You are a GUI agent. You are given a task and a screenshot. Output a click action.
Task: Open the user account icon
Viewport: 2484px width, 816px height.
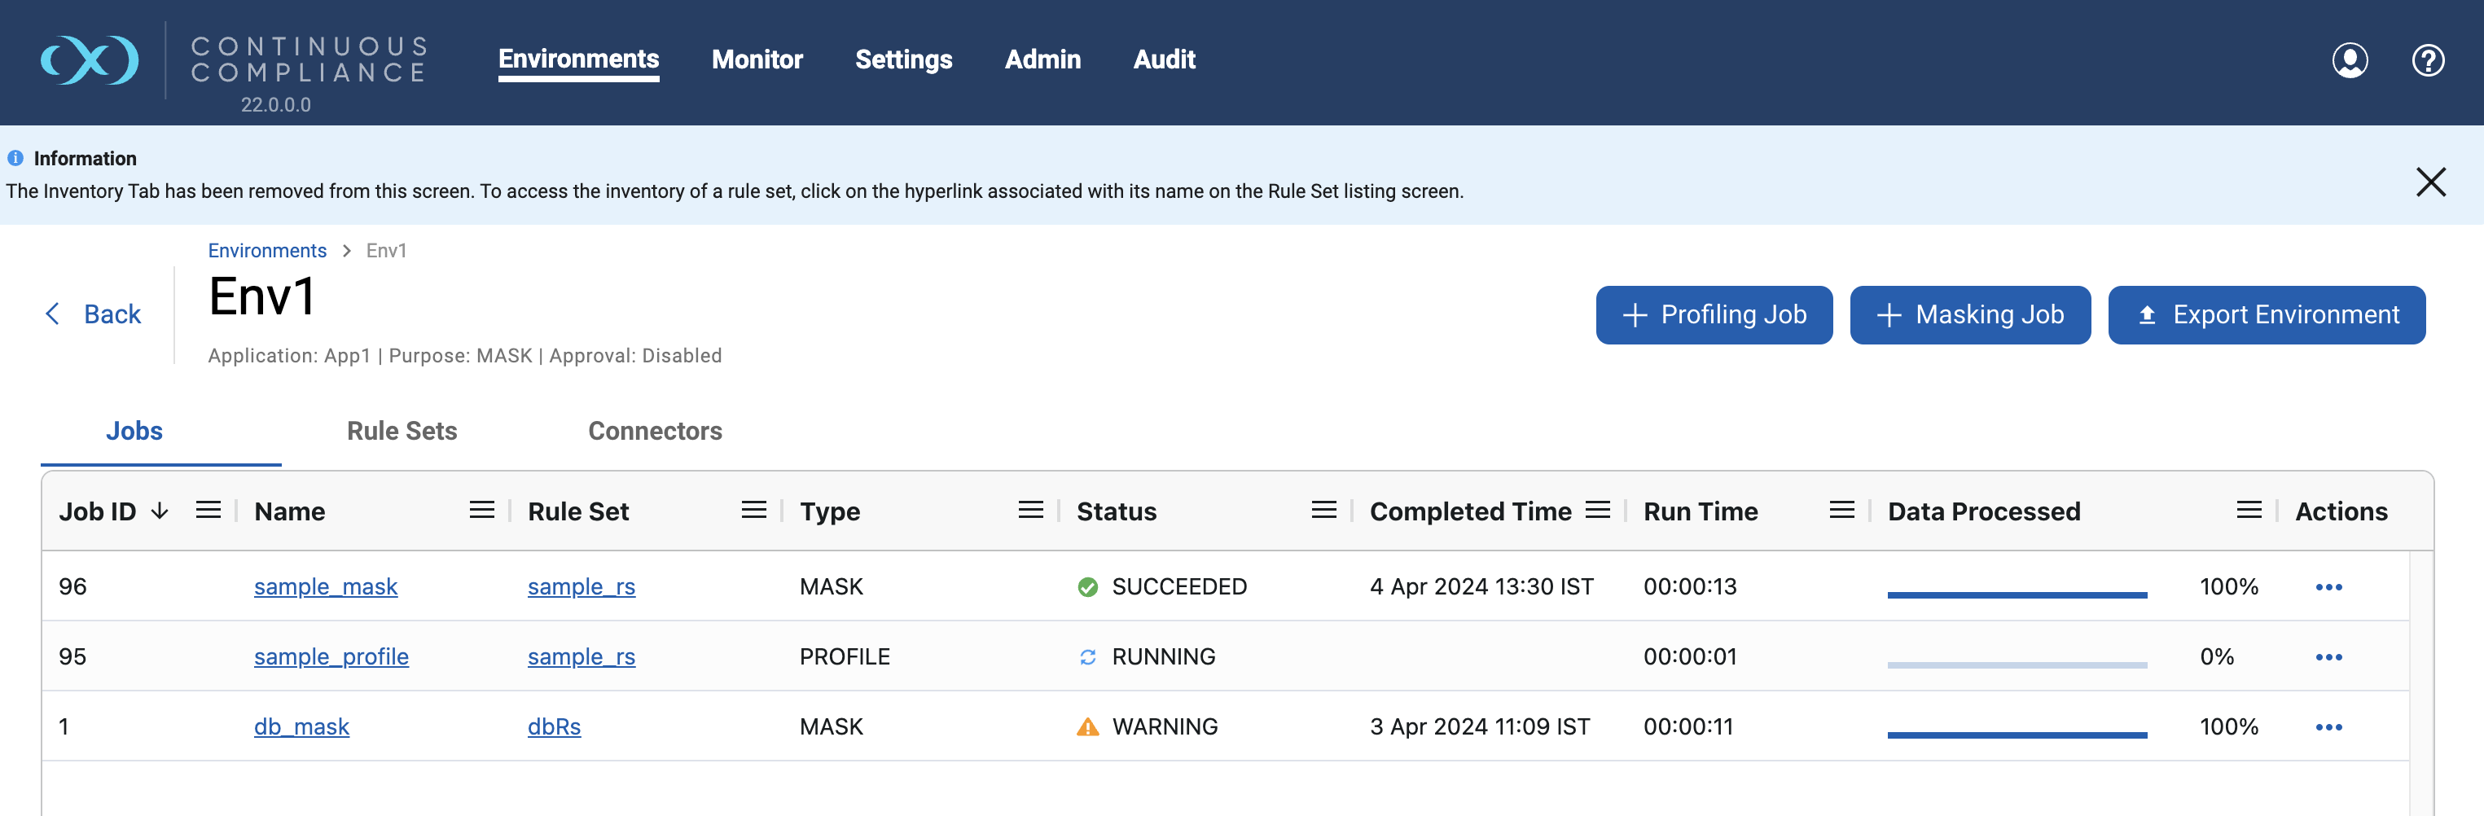point(2350,59)
